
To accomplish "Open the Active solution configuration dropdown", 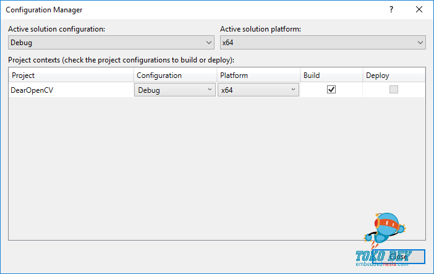I will [111, 43].
